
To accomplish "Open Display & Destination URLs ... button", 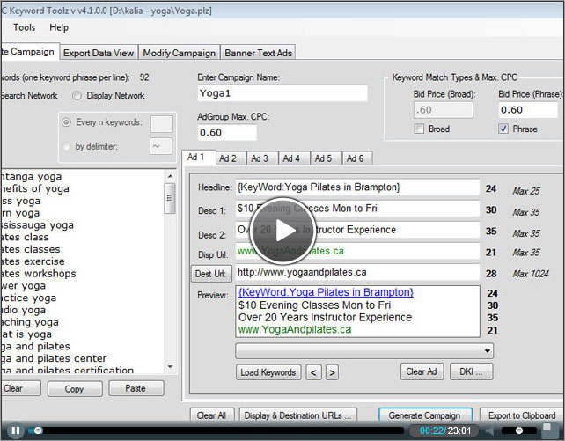I will click(297, 415).
